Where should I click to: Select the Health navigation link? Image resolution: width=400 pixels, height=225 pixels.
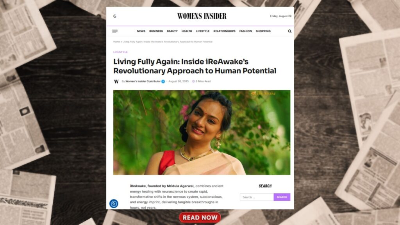187,31
